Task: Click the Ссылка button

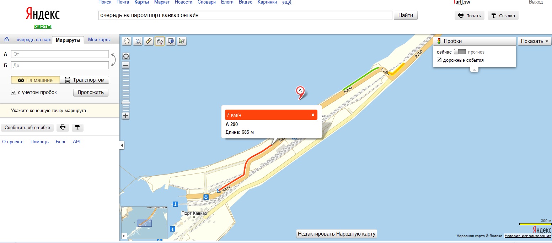Action: click(503, 15)
